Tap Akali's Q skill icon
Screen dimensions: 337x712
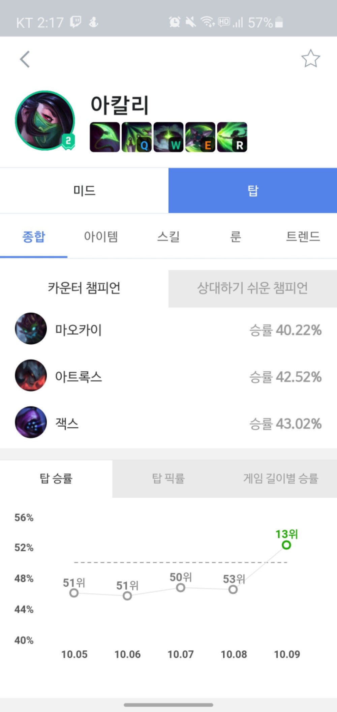[136, 137]
